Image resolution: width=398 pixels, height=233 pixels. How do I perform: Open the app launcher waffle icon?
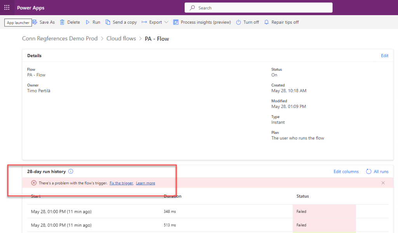(7, 8)
